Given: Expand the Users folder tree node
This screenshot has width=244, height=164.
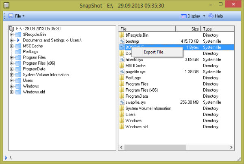Looking at the screenshot, I should [x=11, y=80].
